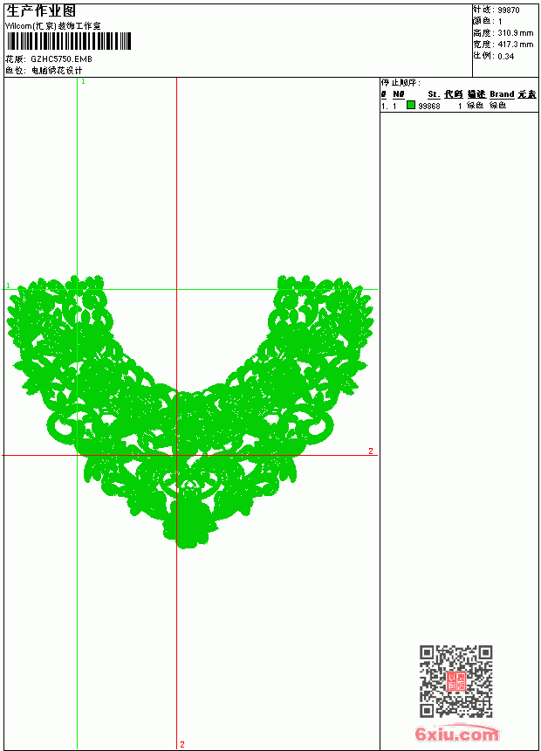Click the 6xiu.com watermark link

coord(456,734)
